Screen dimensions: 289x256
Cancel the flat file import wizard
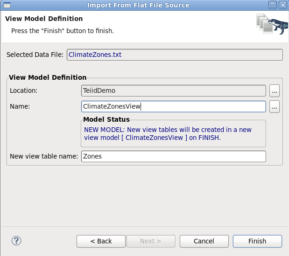click(204, 241)
